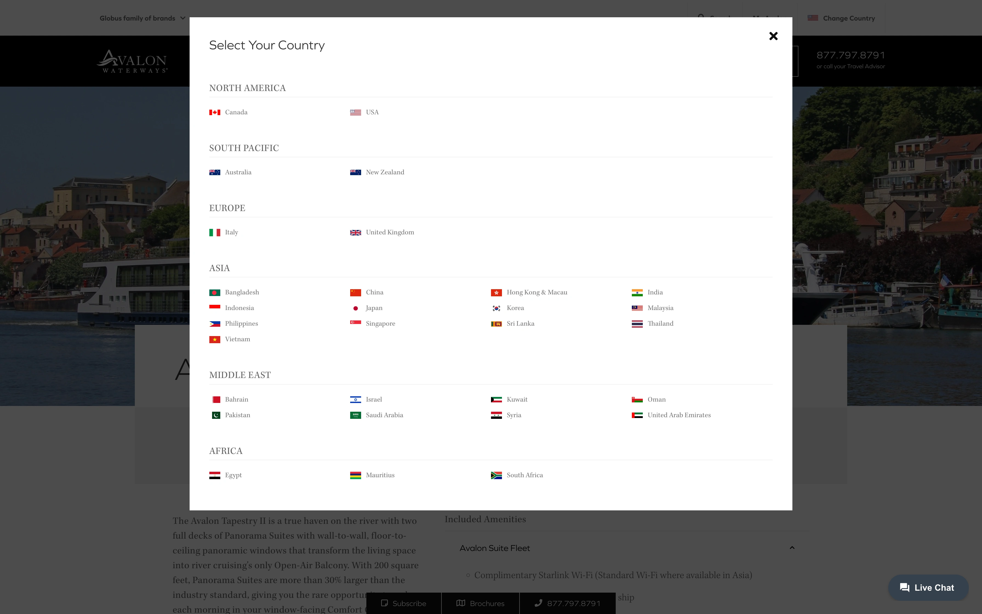Choose South Africa country link

(x=516, y=476)
